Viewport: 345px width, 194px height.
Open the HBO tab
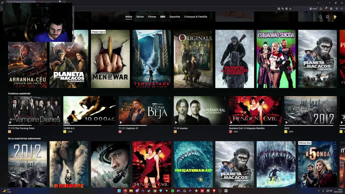[163, 17]
